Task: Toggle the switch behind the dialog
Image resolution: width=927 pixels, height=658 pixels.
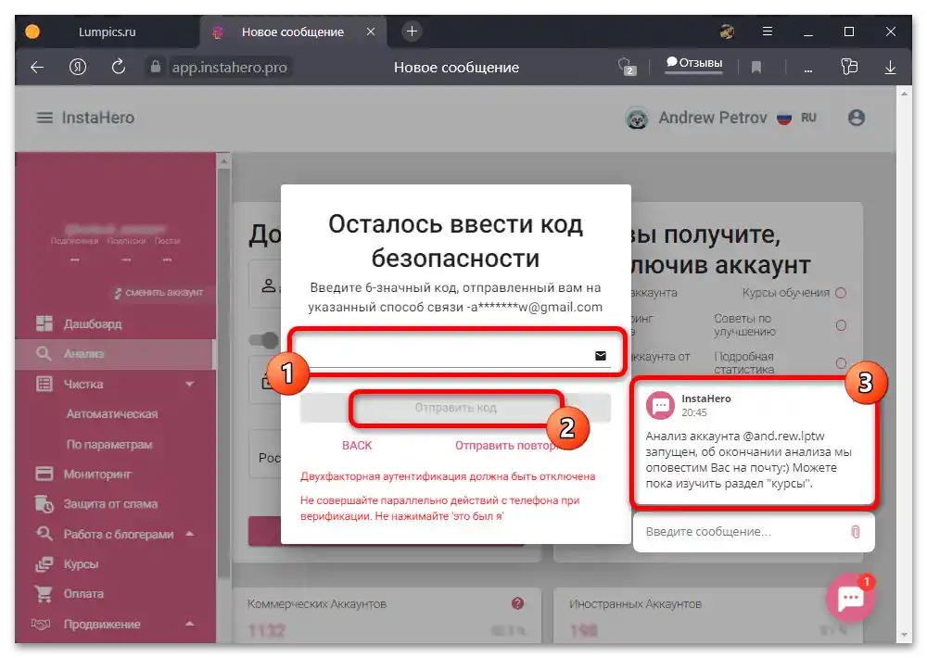Action: (264, 340)
